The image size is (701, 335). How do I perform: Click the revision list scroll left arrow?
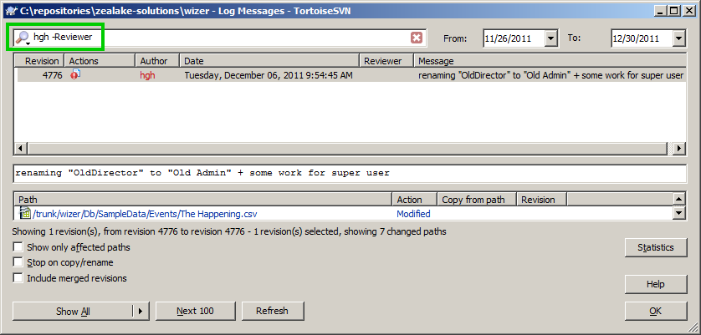[21, 149]
